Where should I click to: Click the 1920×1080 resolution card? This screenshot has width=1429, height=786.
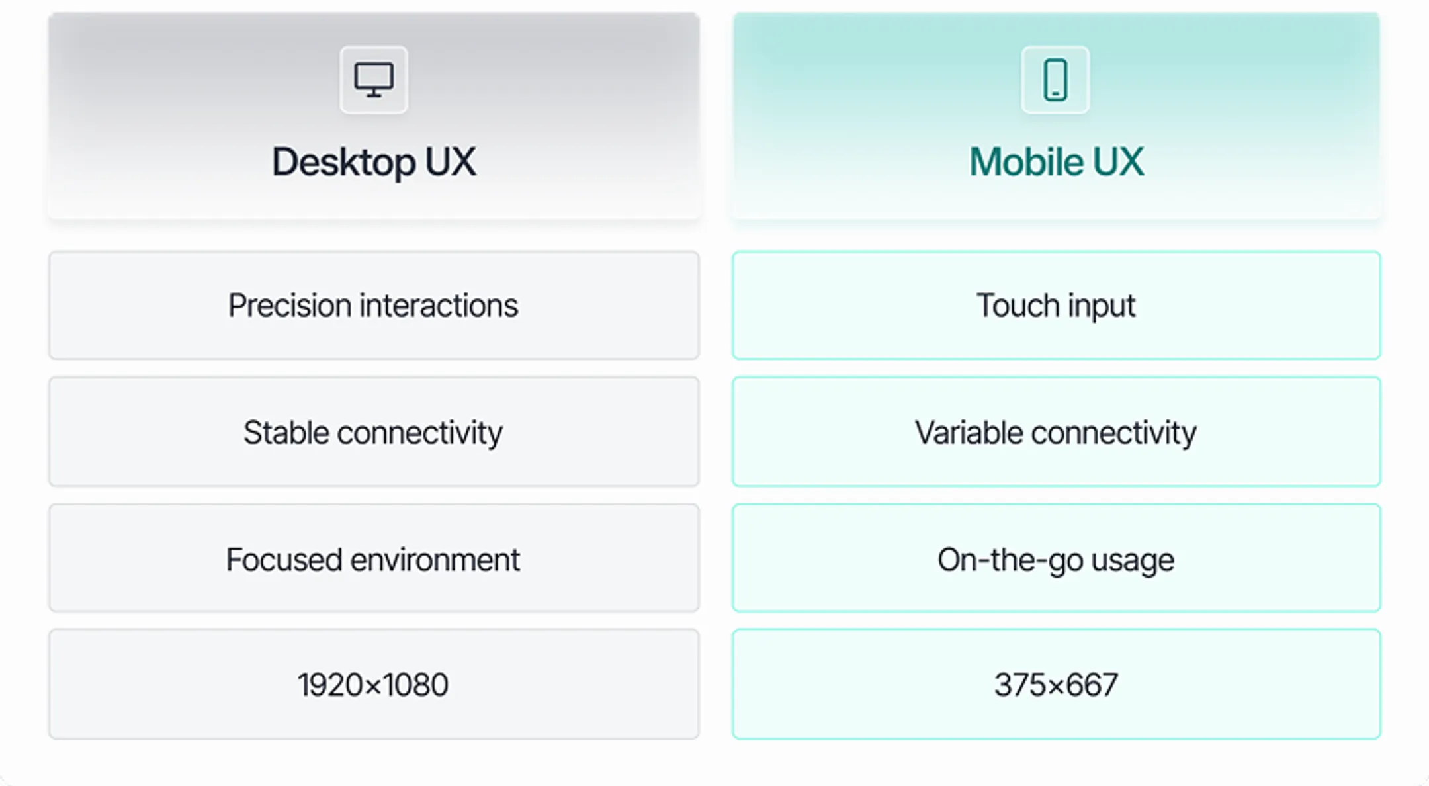pos(374,684)
